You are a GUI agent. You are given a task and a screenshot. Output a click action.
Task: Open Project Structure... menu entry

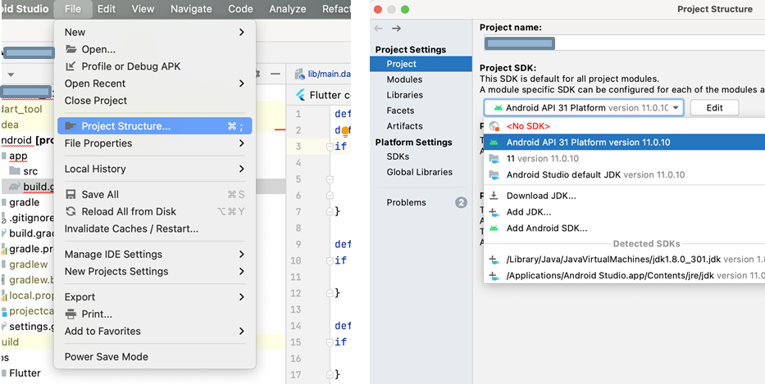pyautogui.click(x=155, y=126)
